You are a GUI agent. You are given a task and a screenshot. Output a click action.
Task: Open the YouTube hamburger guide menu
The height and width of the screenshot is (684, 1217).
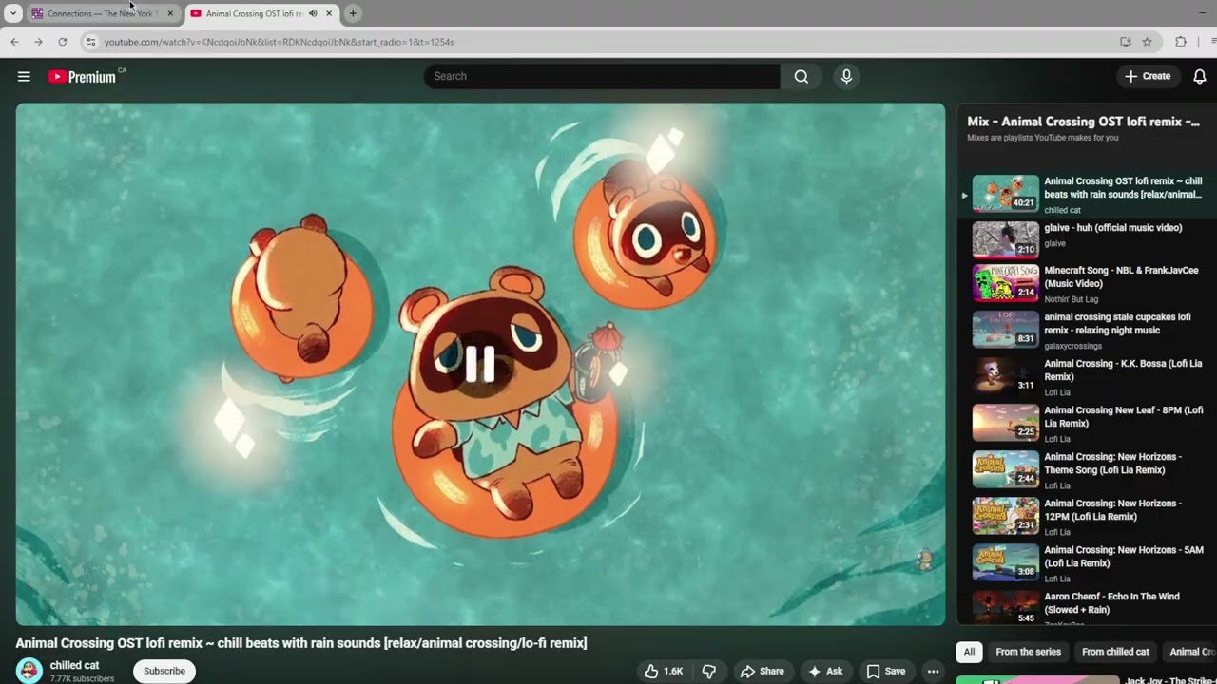tap(24, 77)
